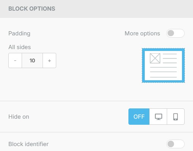The width and height of the screenshot is (193, 151).
Task: Click the text lines inside the padding preview
Action: [163, 72]
